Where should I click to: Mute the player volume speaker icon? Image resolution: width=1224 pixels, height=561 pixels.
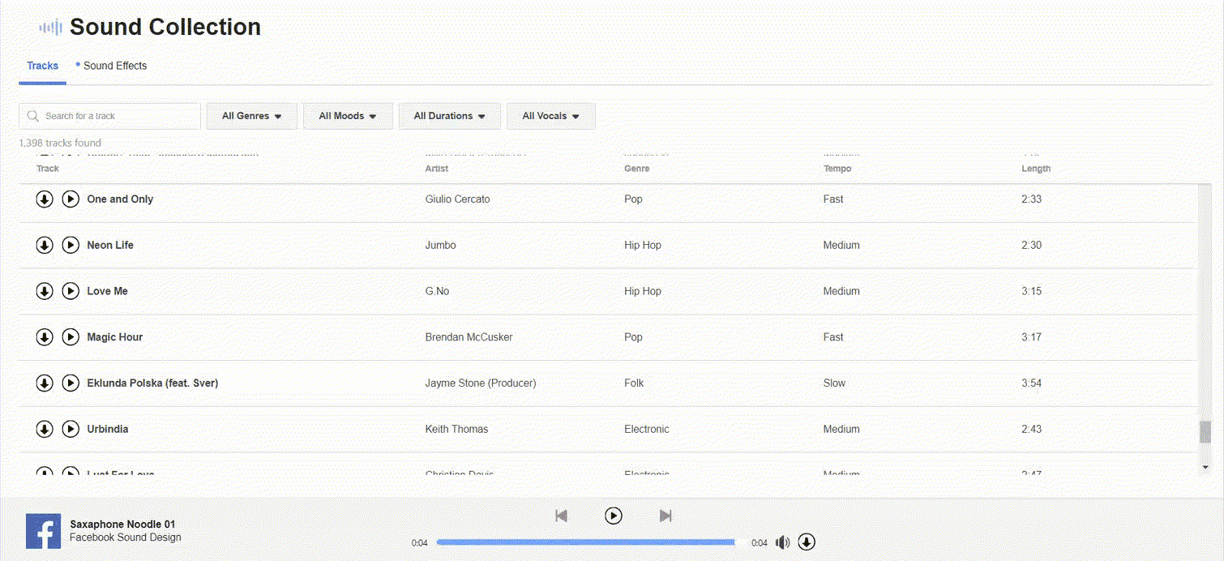[x=782, y=542]
